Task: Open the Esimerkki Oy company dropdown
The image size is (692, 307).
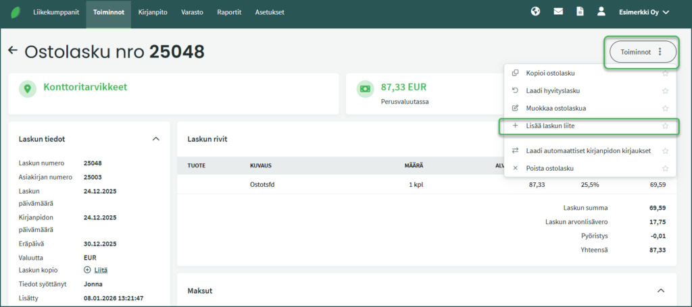Action: [644, 11]
